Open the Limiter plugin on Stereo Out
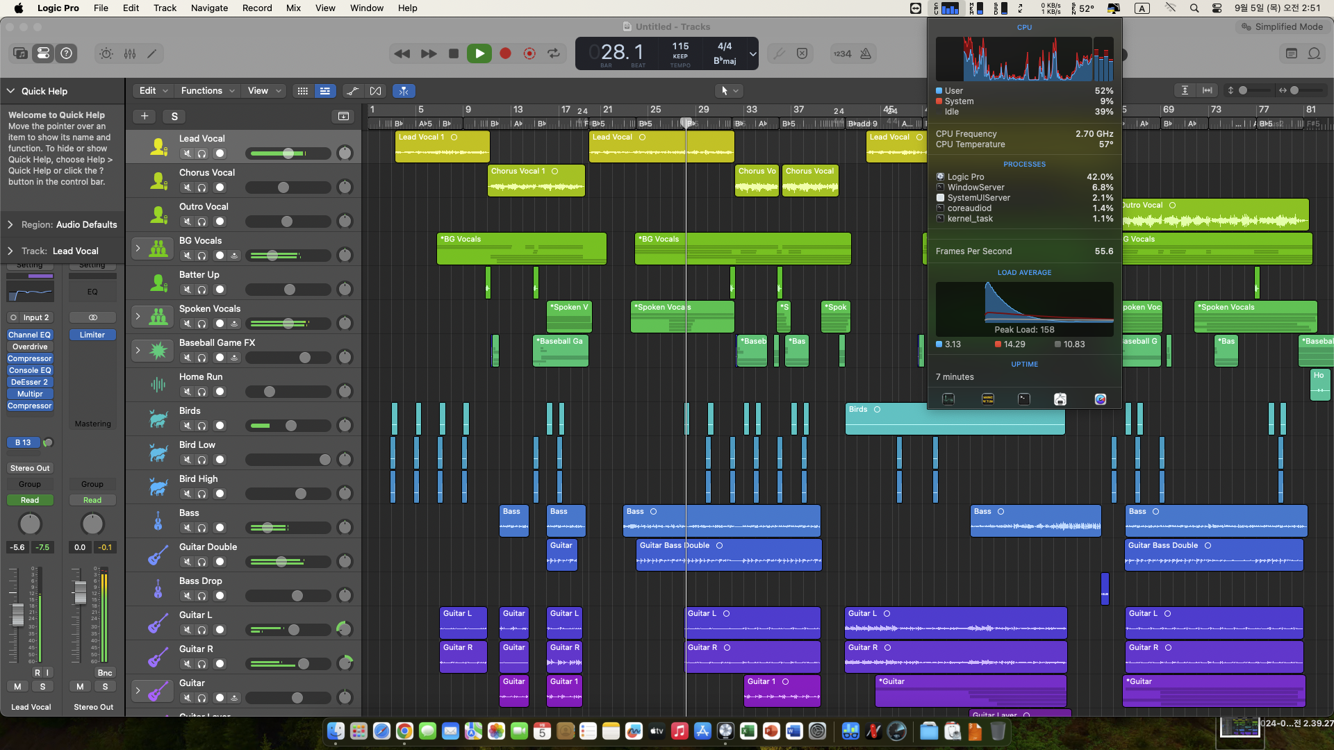 click(x=92, y=335)
